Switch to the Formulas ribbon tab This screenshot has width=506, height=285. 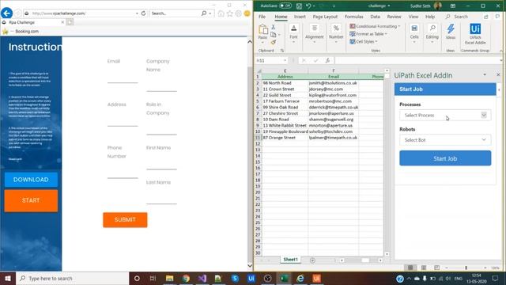pos(353,17)
